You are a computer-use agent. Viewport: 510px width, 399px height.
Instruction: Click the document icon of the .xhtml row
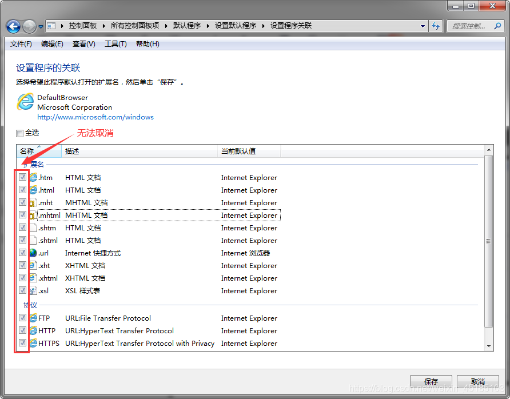coord(33,278)
